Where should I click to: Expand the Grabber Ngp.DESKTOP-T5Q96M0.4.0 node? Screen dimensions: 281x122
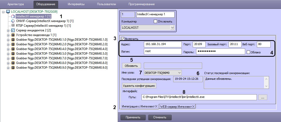coord(8,49)
